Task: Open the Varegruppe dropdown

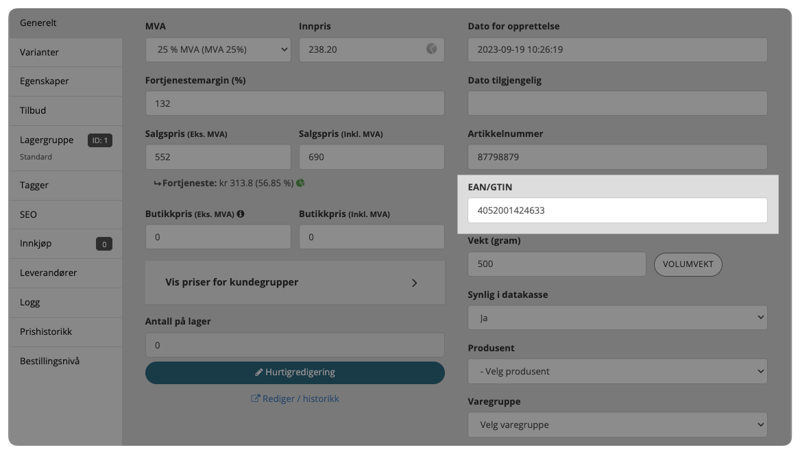Action: 617,425
